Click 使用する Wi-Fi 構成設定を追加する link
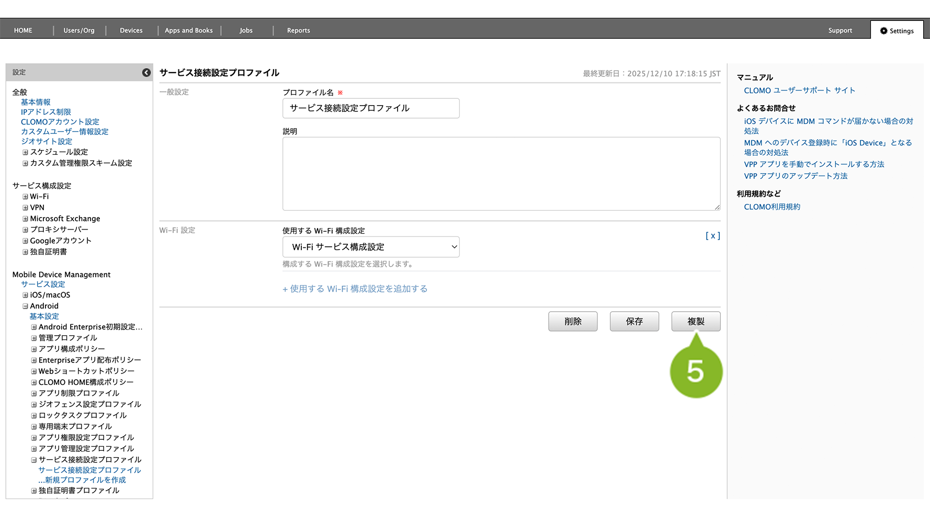The image size is (930, 523). [x=355, y=289]
